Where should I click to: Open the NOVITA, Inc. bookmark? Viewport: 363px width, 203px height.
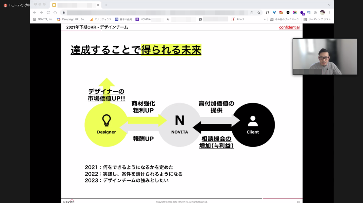tap(43, 19)
